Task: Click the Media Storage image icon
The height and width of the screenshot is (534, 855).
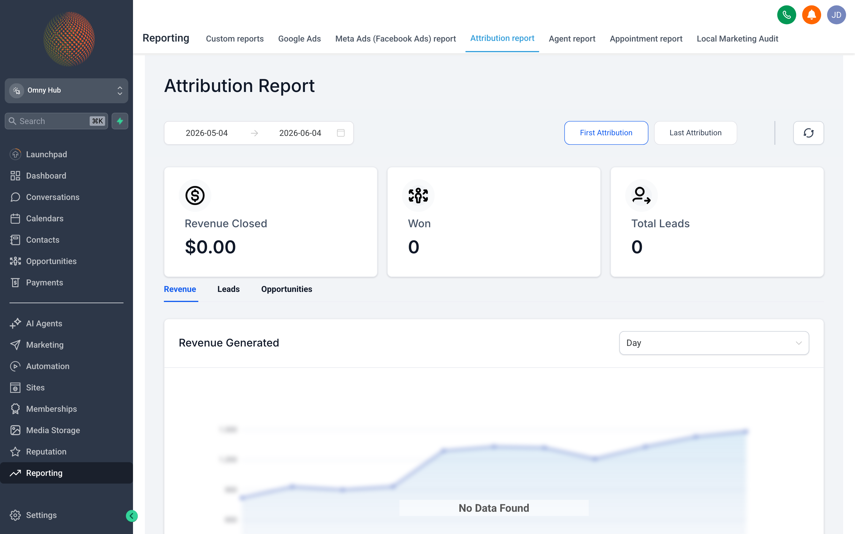Action: (x=15, y=430)
